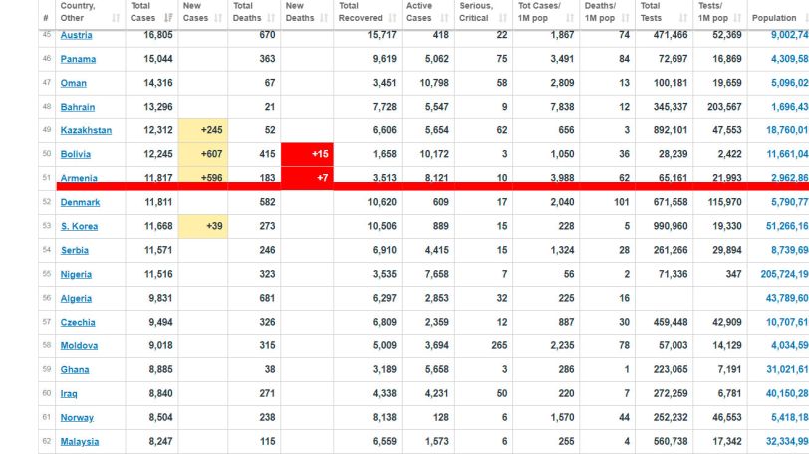Sort by Serious, Critical arrows

tap(503, 18)
